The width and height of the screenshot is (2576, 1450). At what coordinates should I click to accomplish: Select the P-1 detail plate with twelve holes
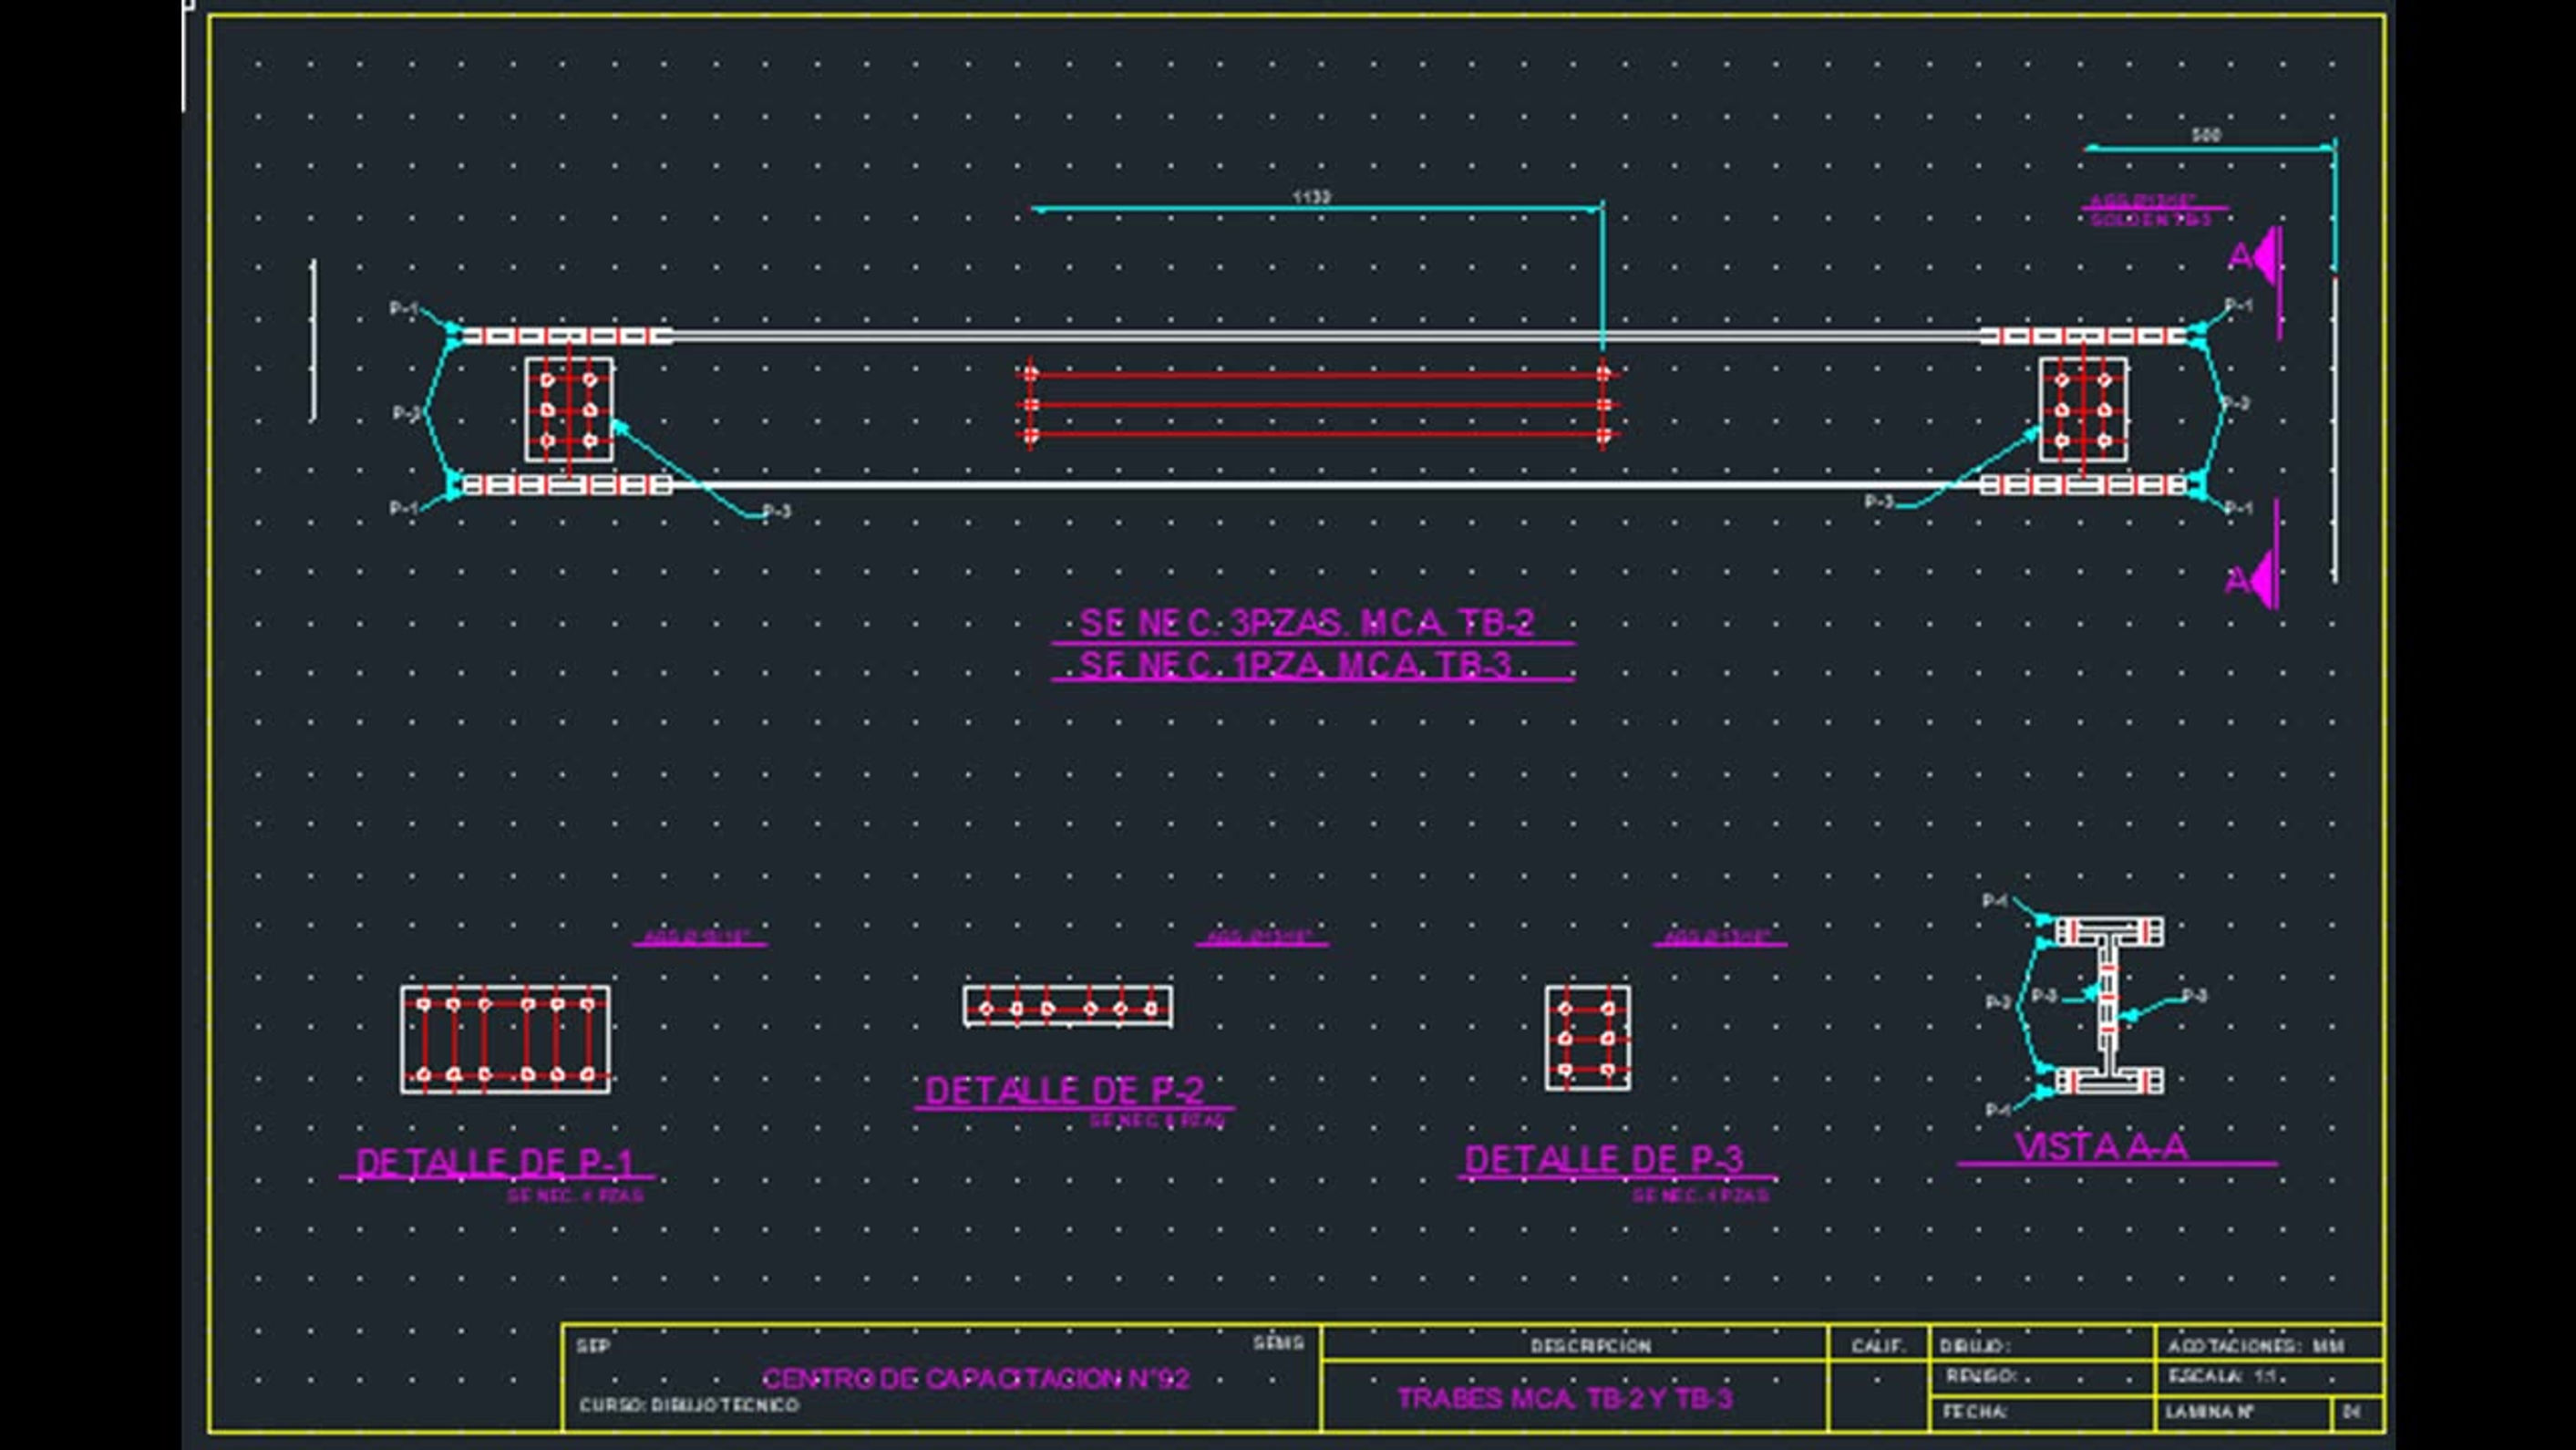tap(505, 1039)
